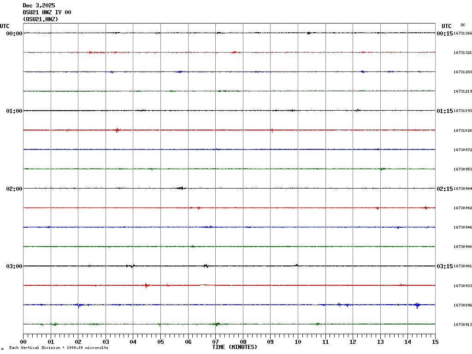
Task: Click the 07 minute axis tick label
Action: tap(215, 342)
